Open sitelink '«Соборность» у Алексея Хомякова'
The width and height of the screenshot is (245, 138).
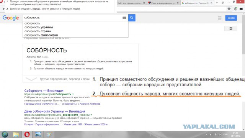point(81,104)
